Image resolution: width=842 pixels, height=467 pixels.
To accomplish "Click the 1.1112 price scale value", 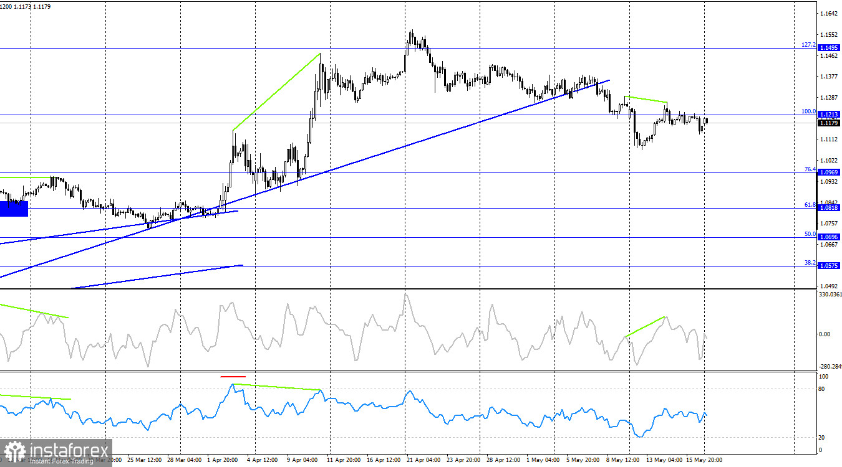I will pyautogui.click(x=830, y=140).
